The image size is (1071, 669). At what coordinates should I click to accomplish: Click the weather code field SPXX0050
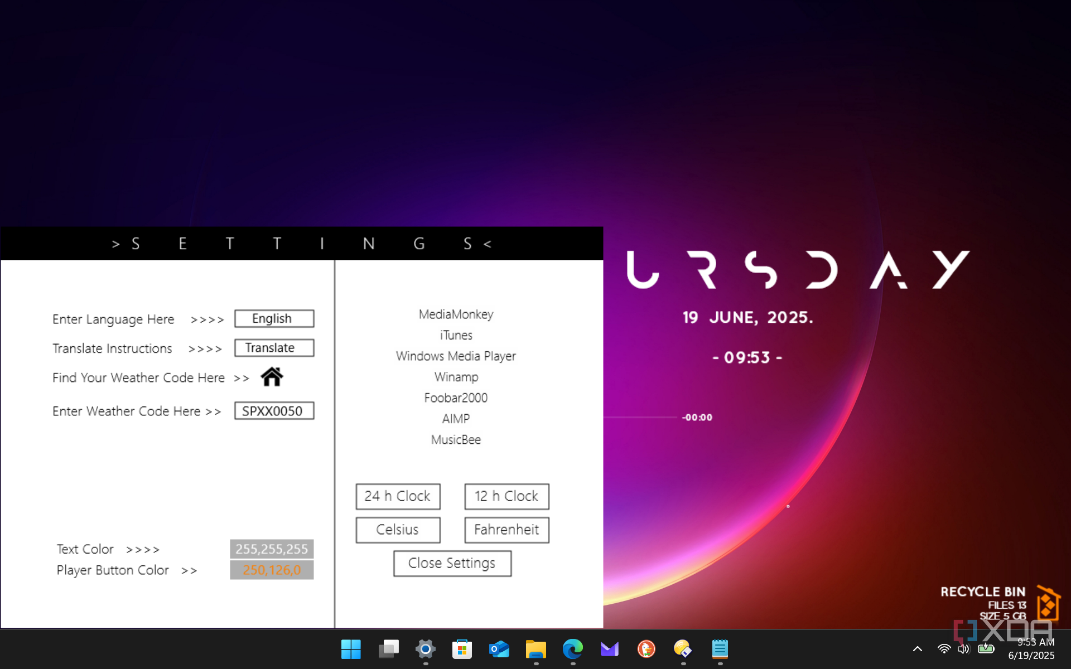click(274, 411)
